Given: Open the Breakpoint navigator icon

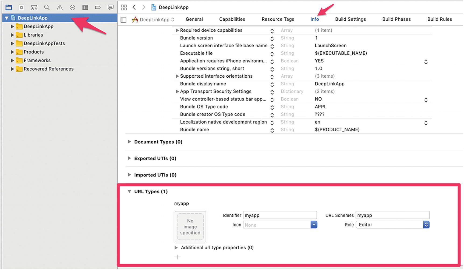Looking at the screenshot, I should 98,7.
